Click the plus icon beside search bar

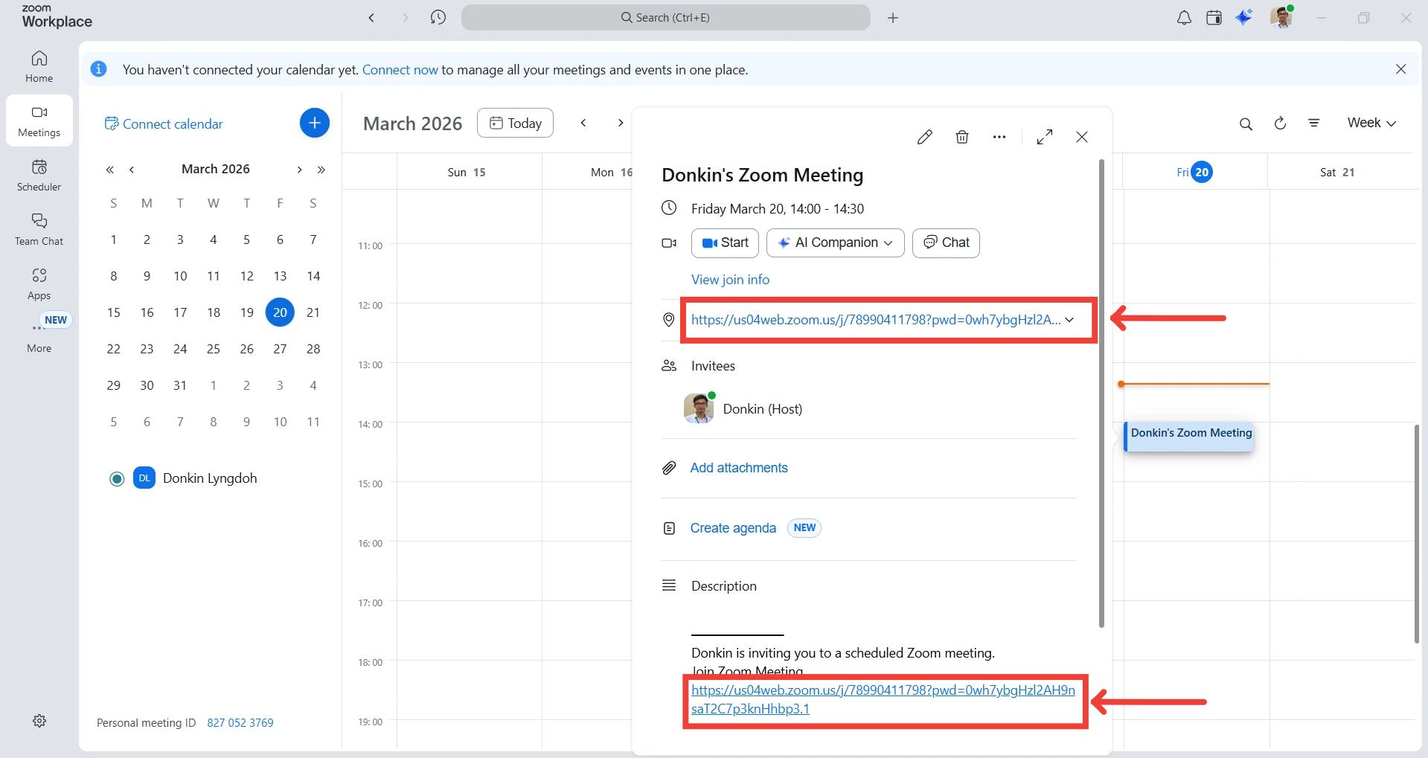(x=893, y=18)
